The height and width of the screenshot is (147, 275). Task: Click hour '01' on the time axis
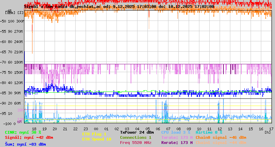pos(107,129)
